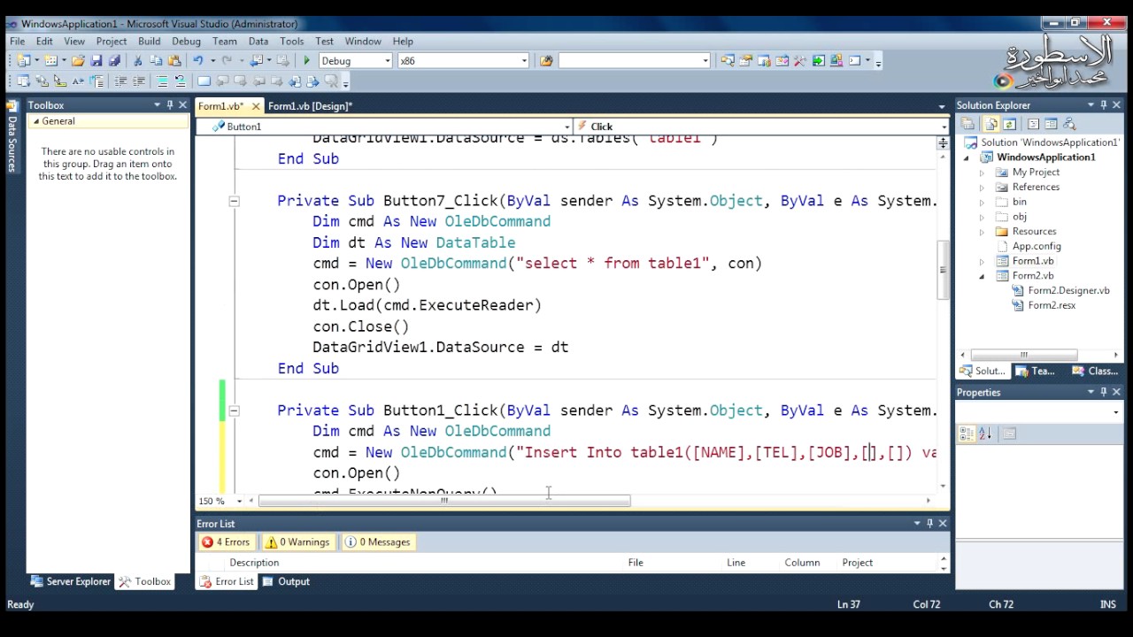Click the New Project toolbar icon
Image resolution: width=1133 pixels, height=637 pixels.
24,61
